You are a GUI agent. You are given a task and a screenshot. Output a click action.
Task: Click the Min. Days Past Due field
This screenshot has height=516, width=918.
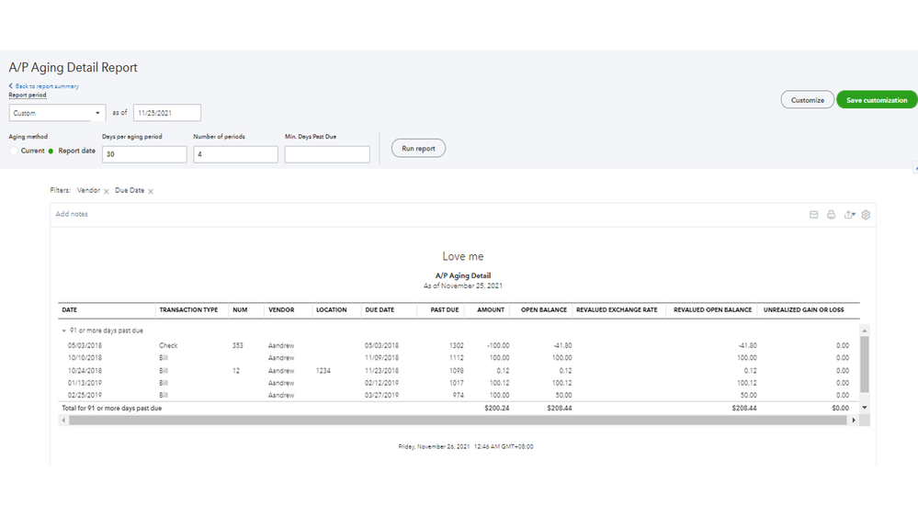(x=326, y=154)
